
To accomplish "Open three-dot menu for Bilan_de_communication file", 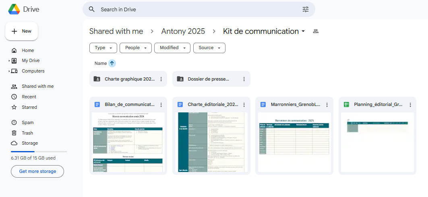I will [161, 105].
